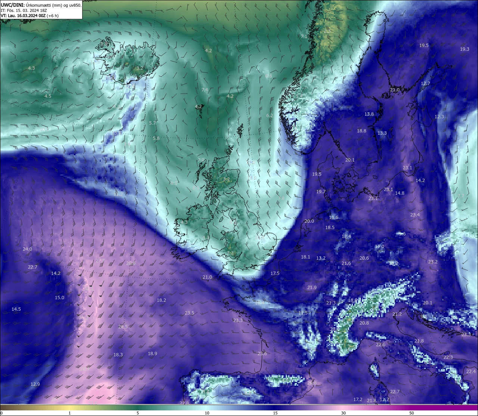Click the 23.6 value on the map
Viewport: 478px width, 416px height.
(x=262, y=354)
